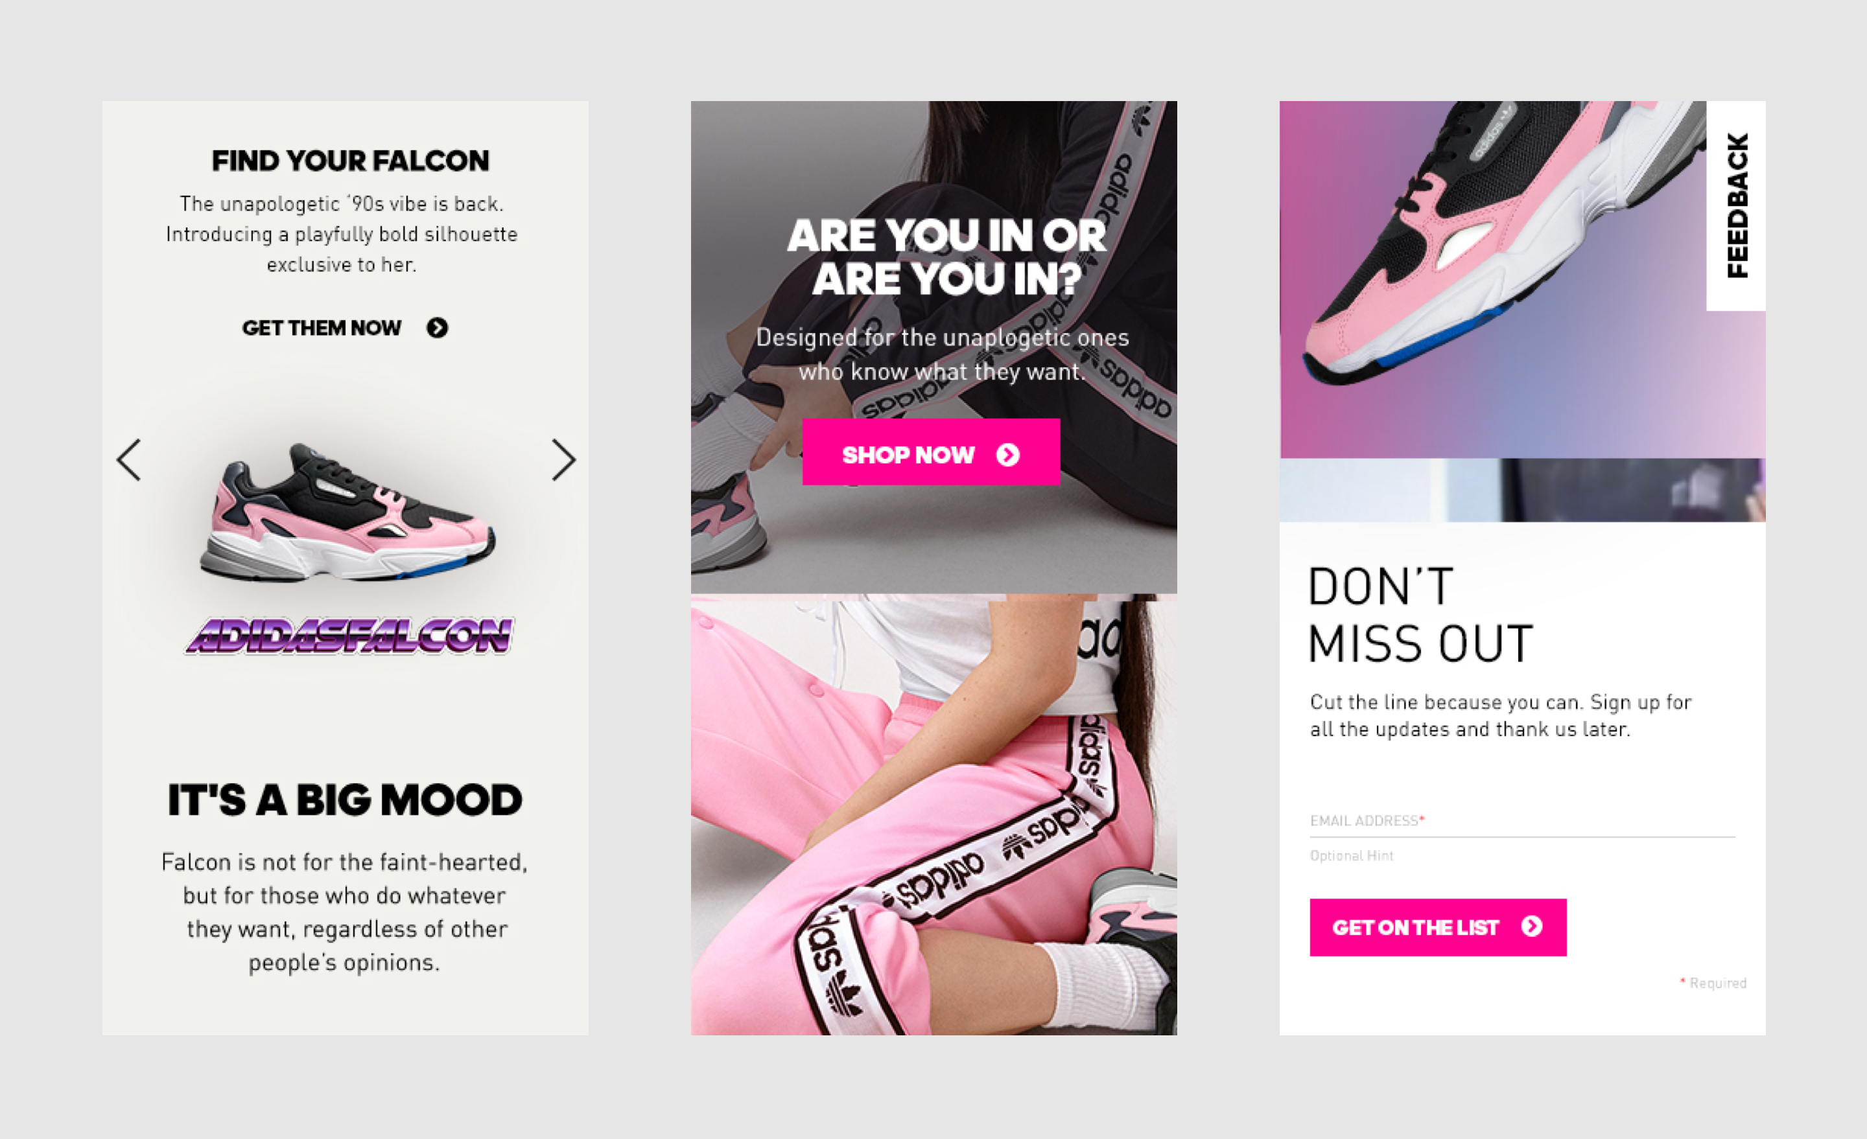This screenshot has width=1867, height=1139.
Task: Open the vertical Feedback tab
Action: tap(1736, 206)
